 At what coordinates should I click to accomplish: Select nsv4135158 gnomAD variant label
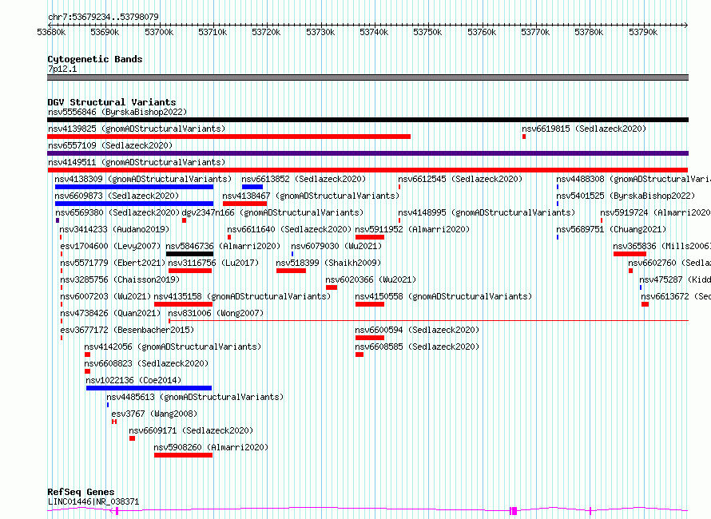tap(242, 296)
